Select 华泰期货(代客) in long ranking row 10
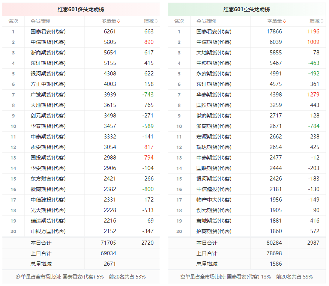Viewport: 329px width, 286px height. (48, 126)
